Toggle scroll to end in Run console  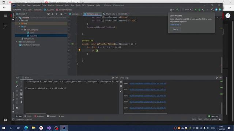21,94
